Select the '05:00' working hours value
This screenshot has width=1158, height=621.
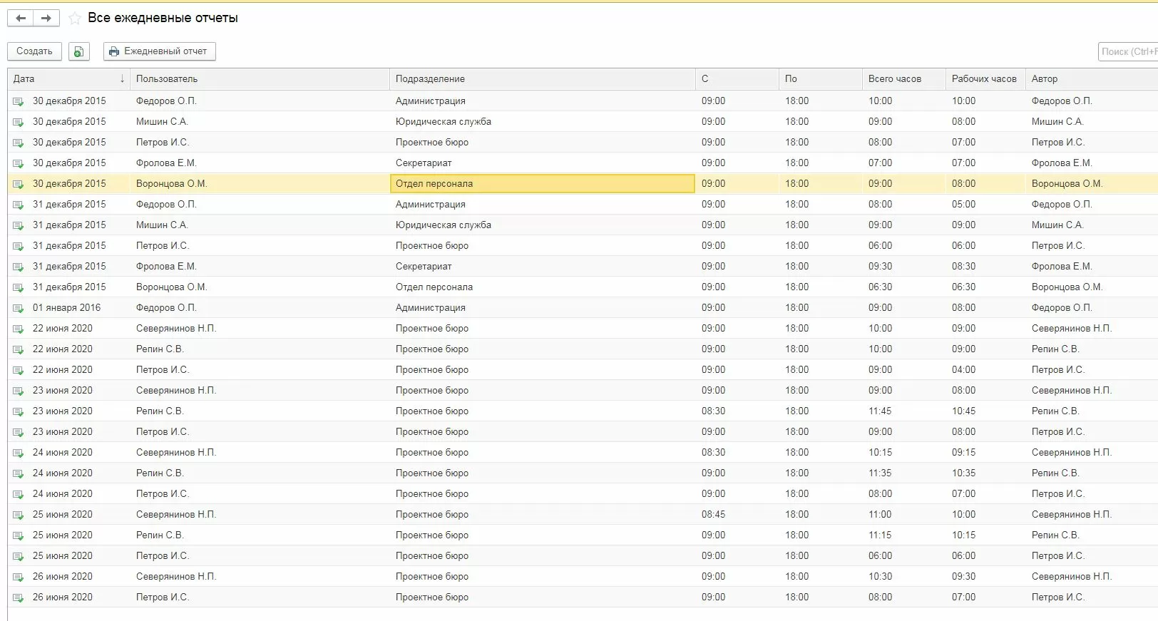(963, 205)
